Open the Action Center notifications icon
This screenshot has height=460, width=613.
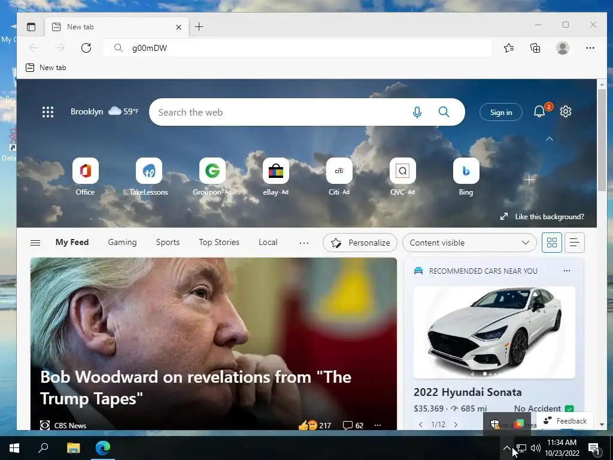pyautogui.click(x=594, y=448)
